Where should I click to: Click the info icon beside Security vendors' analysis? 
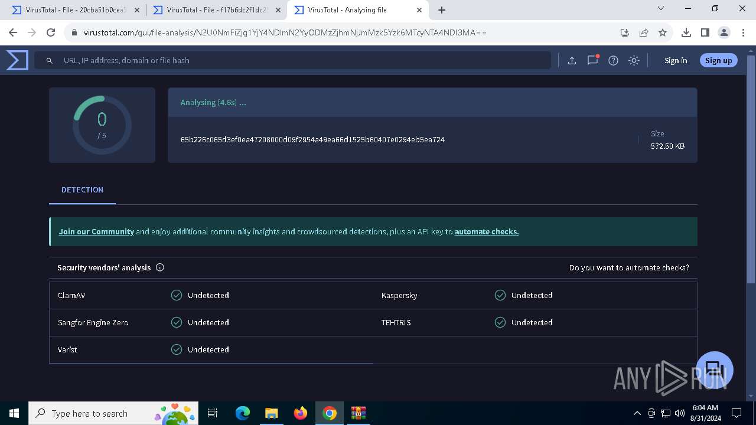(x=160, y=267)
